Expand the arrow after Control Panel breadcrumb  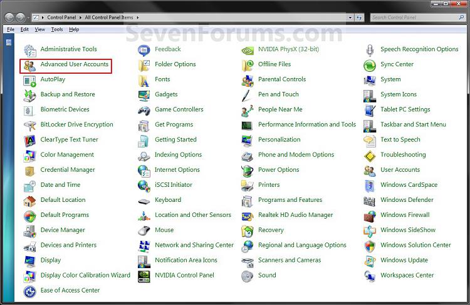[81, 17]
